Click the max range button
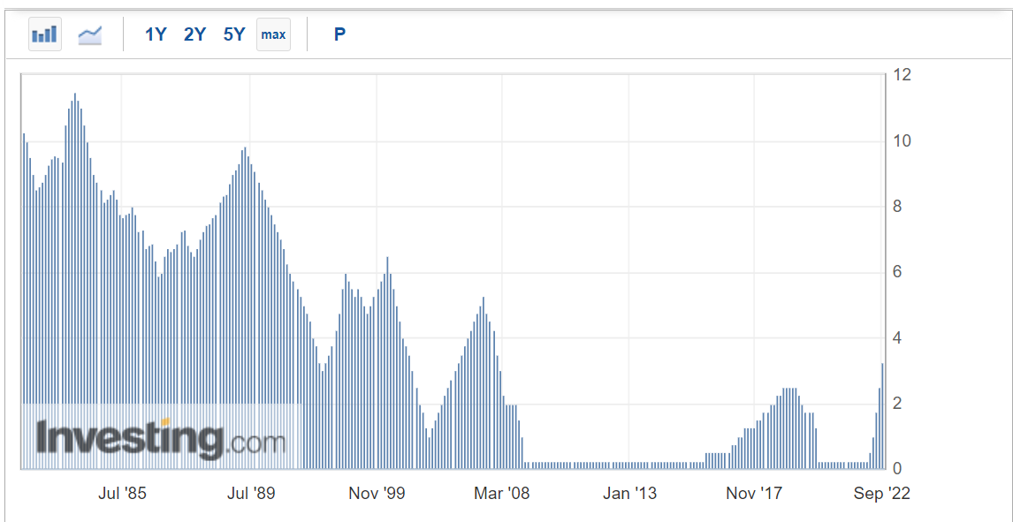The width and height of the screenshot is (1013, 522). [x=273, y=34]
